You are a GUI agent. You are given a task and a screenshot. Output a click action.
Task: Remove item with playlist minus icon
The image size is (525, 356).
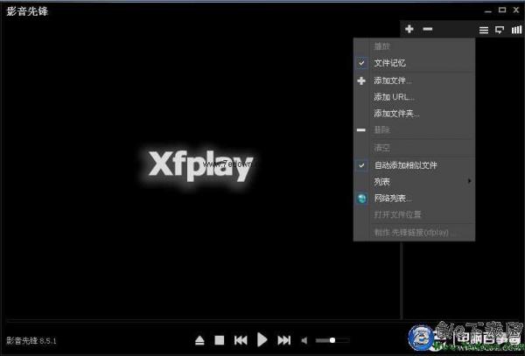pos(428,29)
